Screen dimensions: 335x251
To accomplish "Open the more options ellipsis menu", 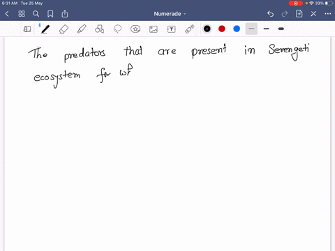I will (328, 14).
